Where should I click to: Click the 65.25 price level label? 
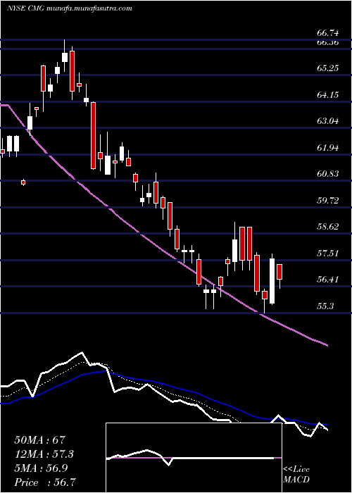click(327, 68)
